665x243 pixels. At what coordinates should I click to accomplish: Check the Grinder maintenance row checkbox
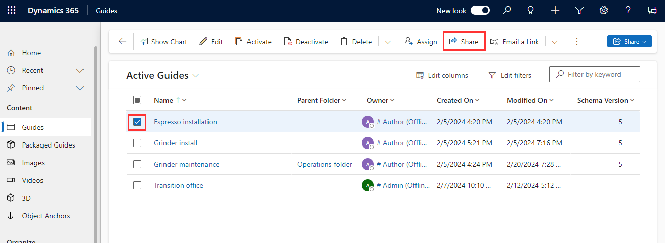pyautogui.click(x=137, y=164)
